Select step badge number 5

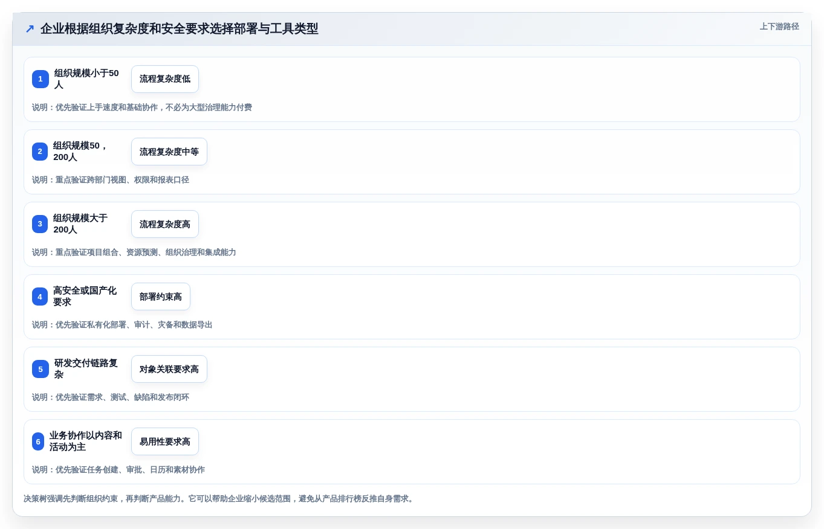click(41, 369)
